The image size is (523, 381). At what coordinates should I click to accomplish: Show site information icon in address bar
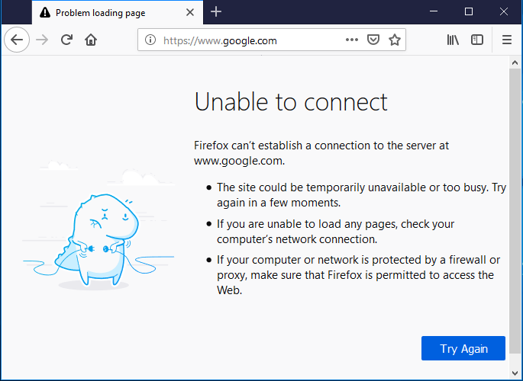point(150,40)
